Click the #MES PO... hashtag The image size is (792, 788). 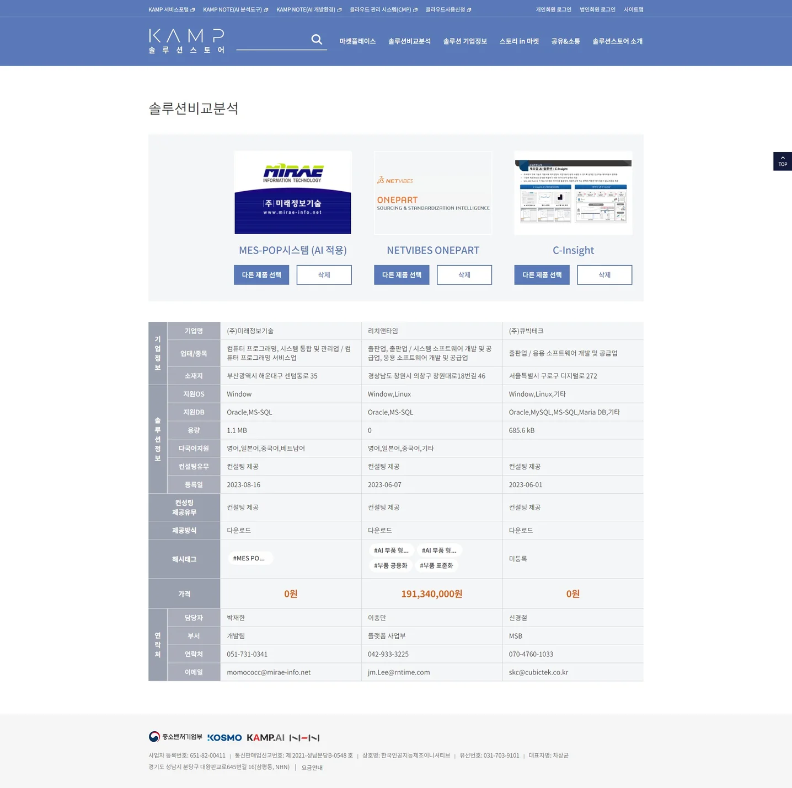tap(249, 558)
